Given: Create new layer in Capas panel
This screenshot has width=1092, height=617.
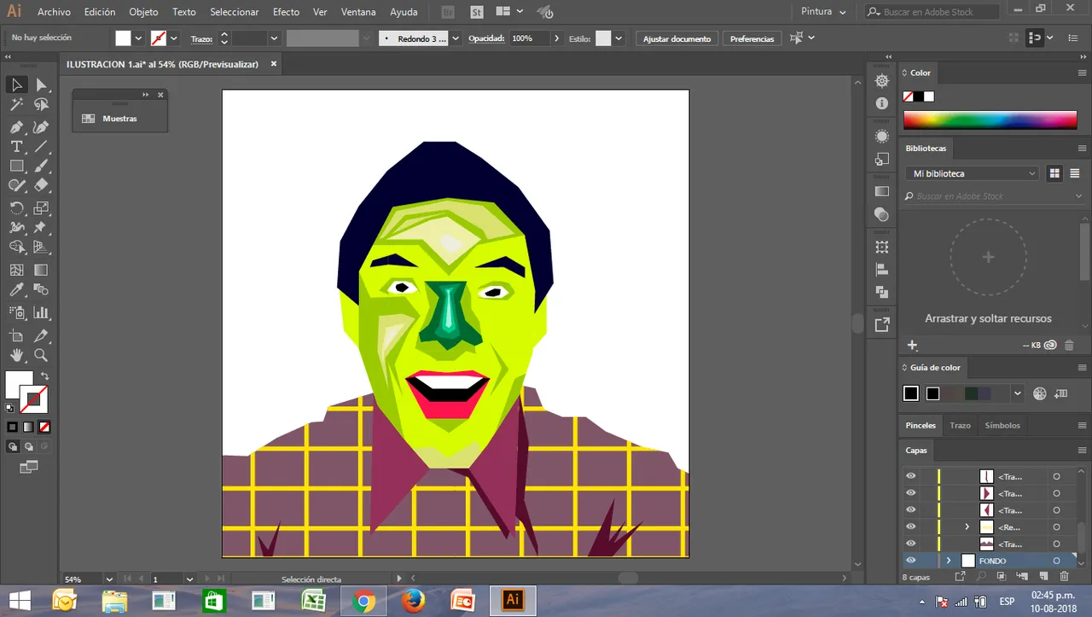Looking at the screenshot, I should tap(1043, 577).
